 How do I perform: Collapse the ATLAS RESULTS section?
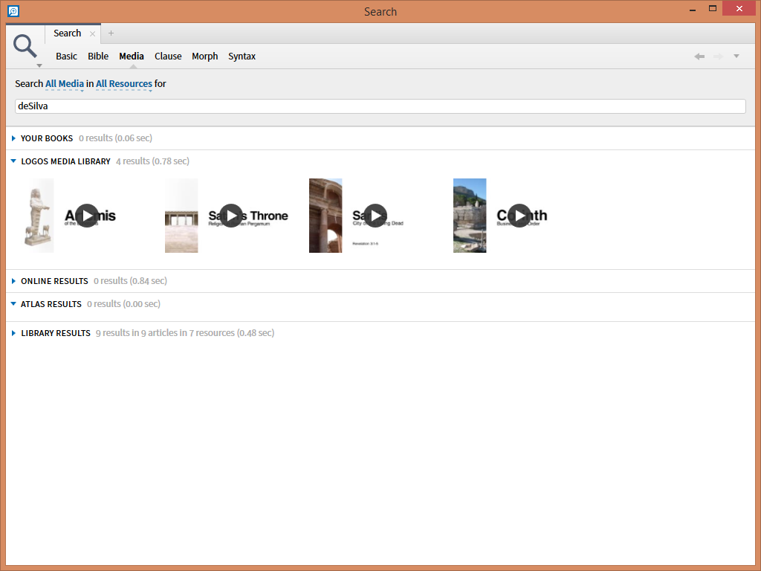pos(13,303)
